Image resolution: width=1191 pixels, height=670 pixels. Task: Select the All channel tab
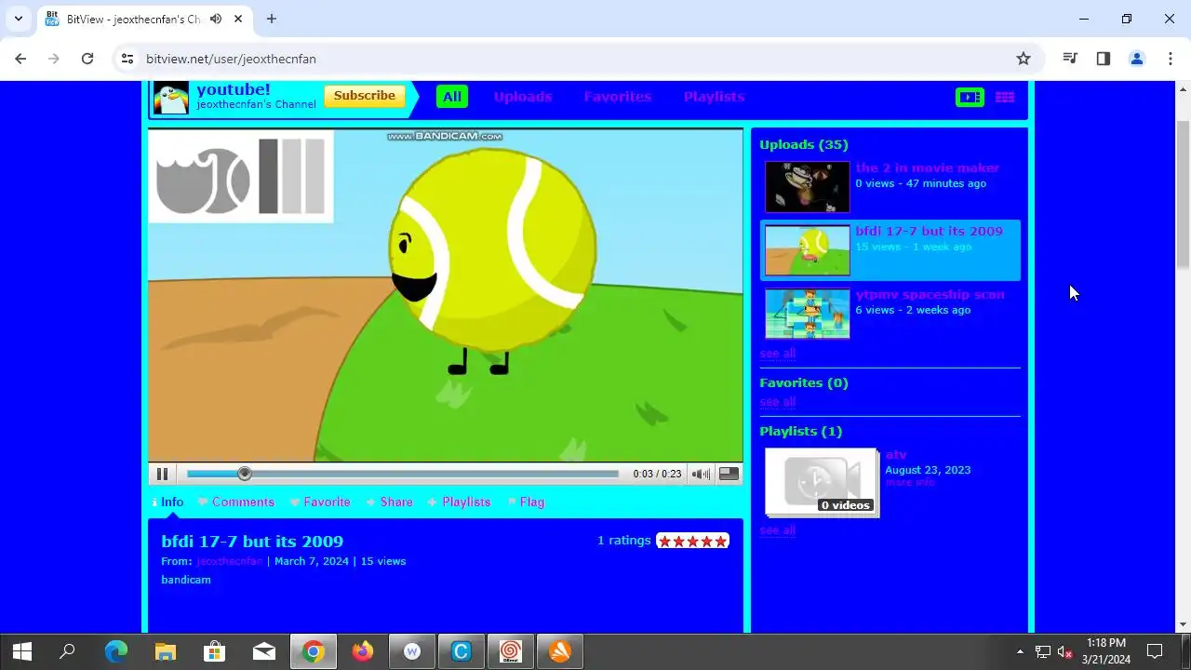[x=452, y=97]
